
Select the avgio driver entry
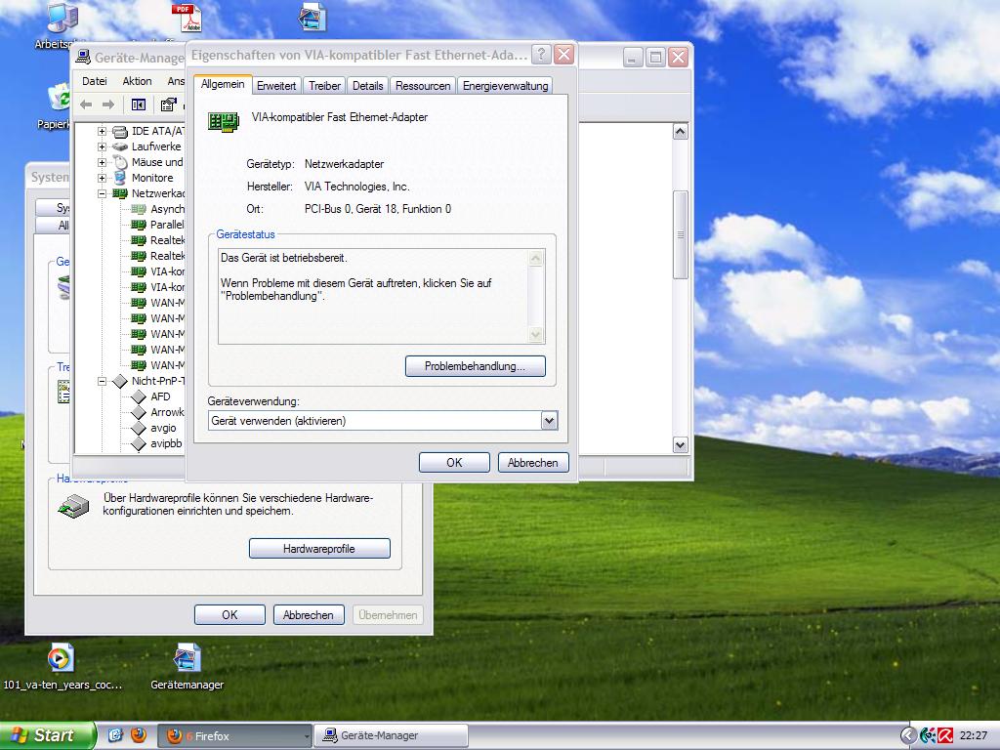point(163,428)
